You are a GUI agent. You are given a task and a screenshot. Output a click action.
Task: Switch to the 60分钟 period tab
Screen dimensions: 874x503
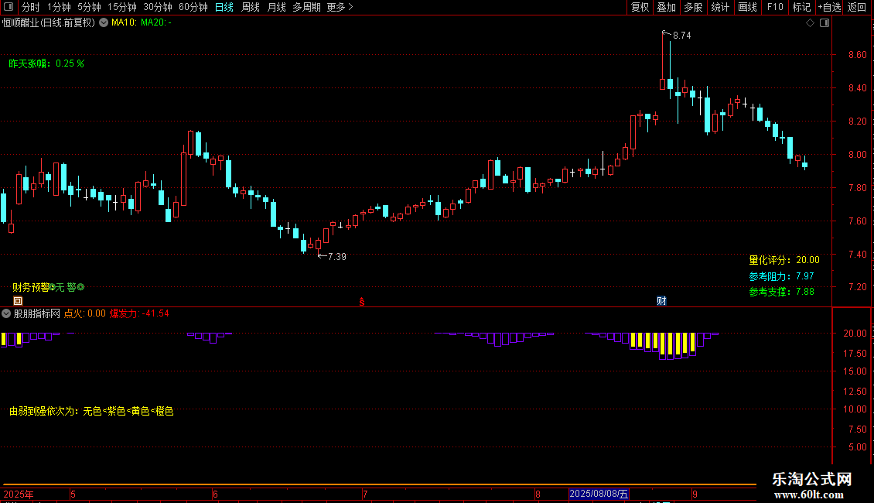(x=193, y=7)
